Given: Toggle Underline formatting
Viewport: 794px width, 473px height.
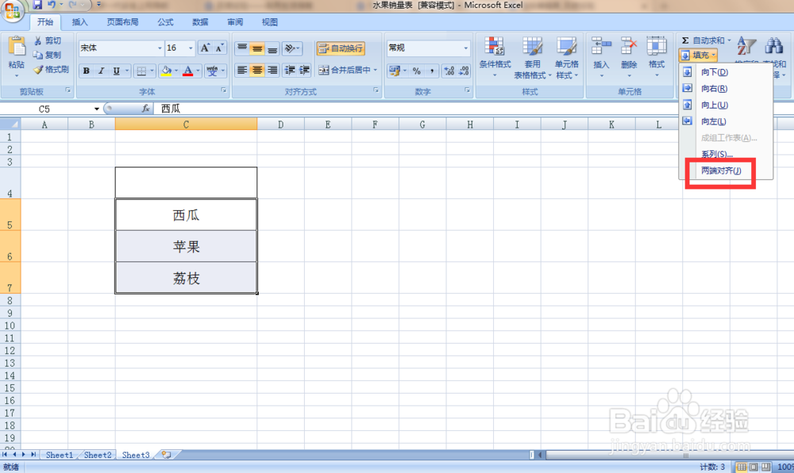Looking at the screenshot, I should click(x=116, y=71).
